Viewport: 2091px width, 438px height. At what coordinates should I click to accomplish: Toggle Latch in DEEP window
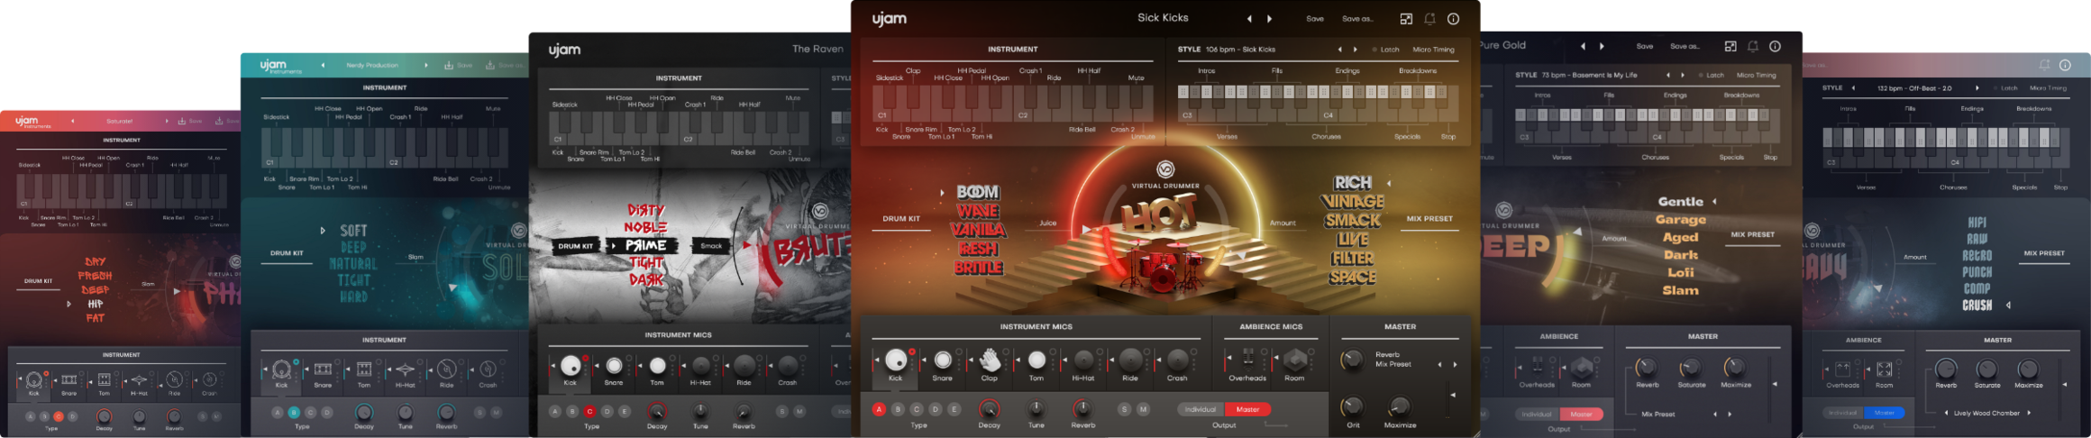pyautogui.click(x=1712, y=76)
